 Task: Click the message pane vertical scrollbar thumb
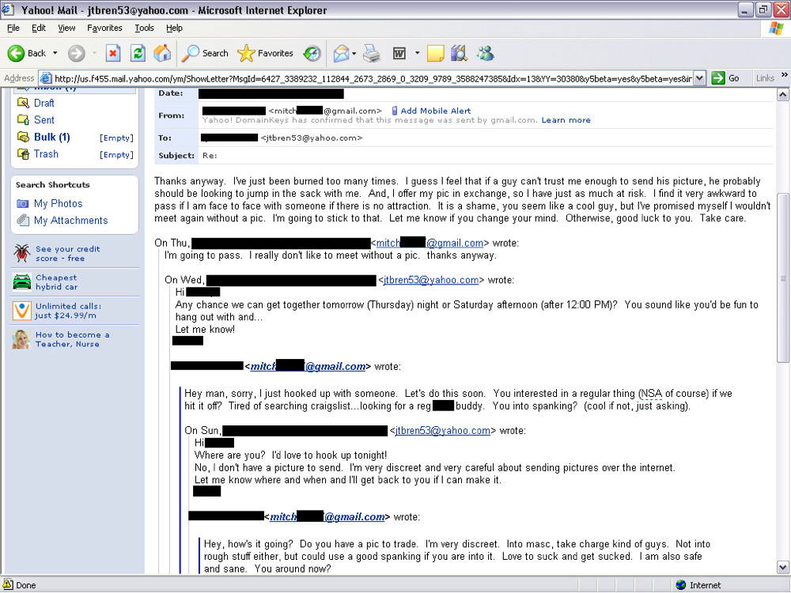783,278
